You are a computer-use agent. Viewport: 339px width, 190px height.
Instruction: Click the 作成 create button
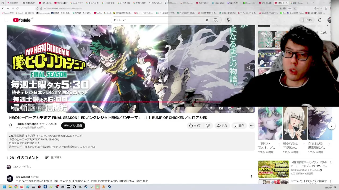point(306,20)
